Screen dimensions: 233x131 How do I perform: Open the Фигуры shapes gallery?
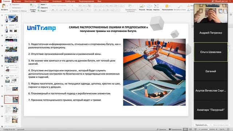pos(149,6)
